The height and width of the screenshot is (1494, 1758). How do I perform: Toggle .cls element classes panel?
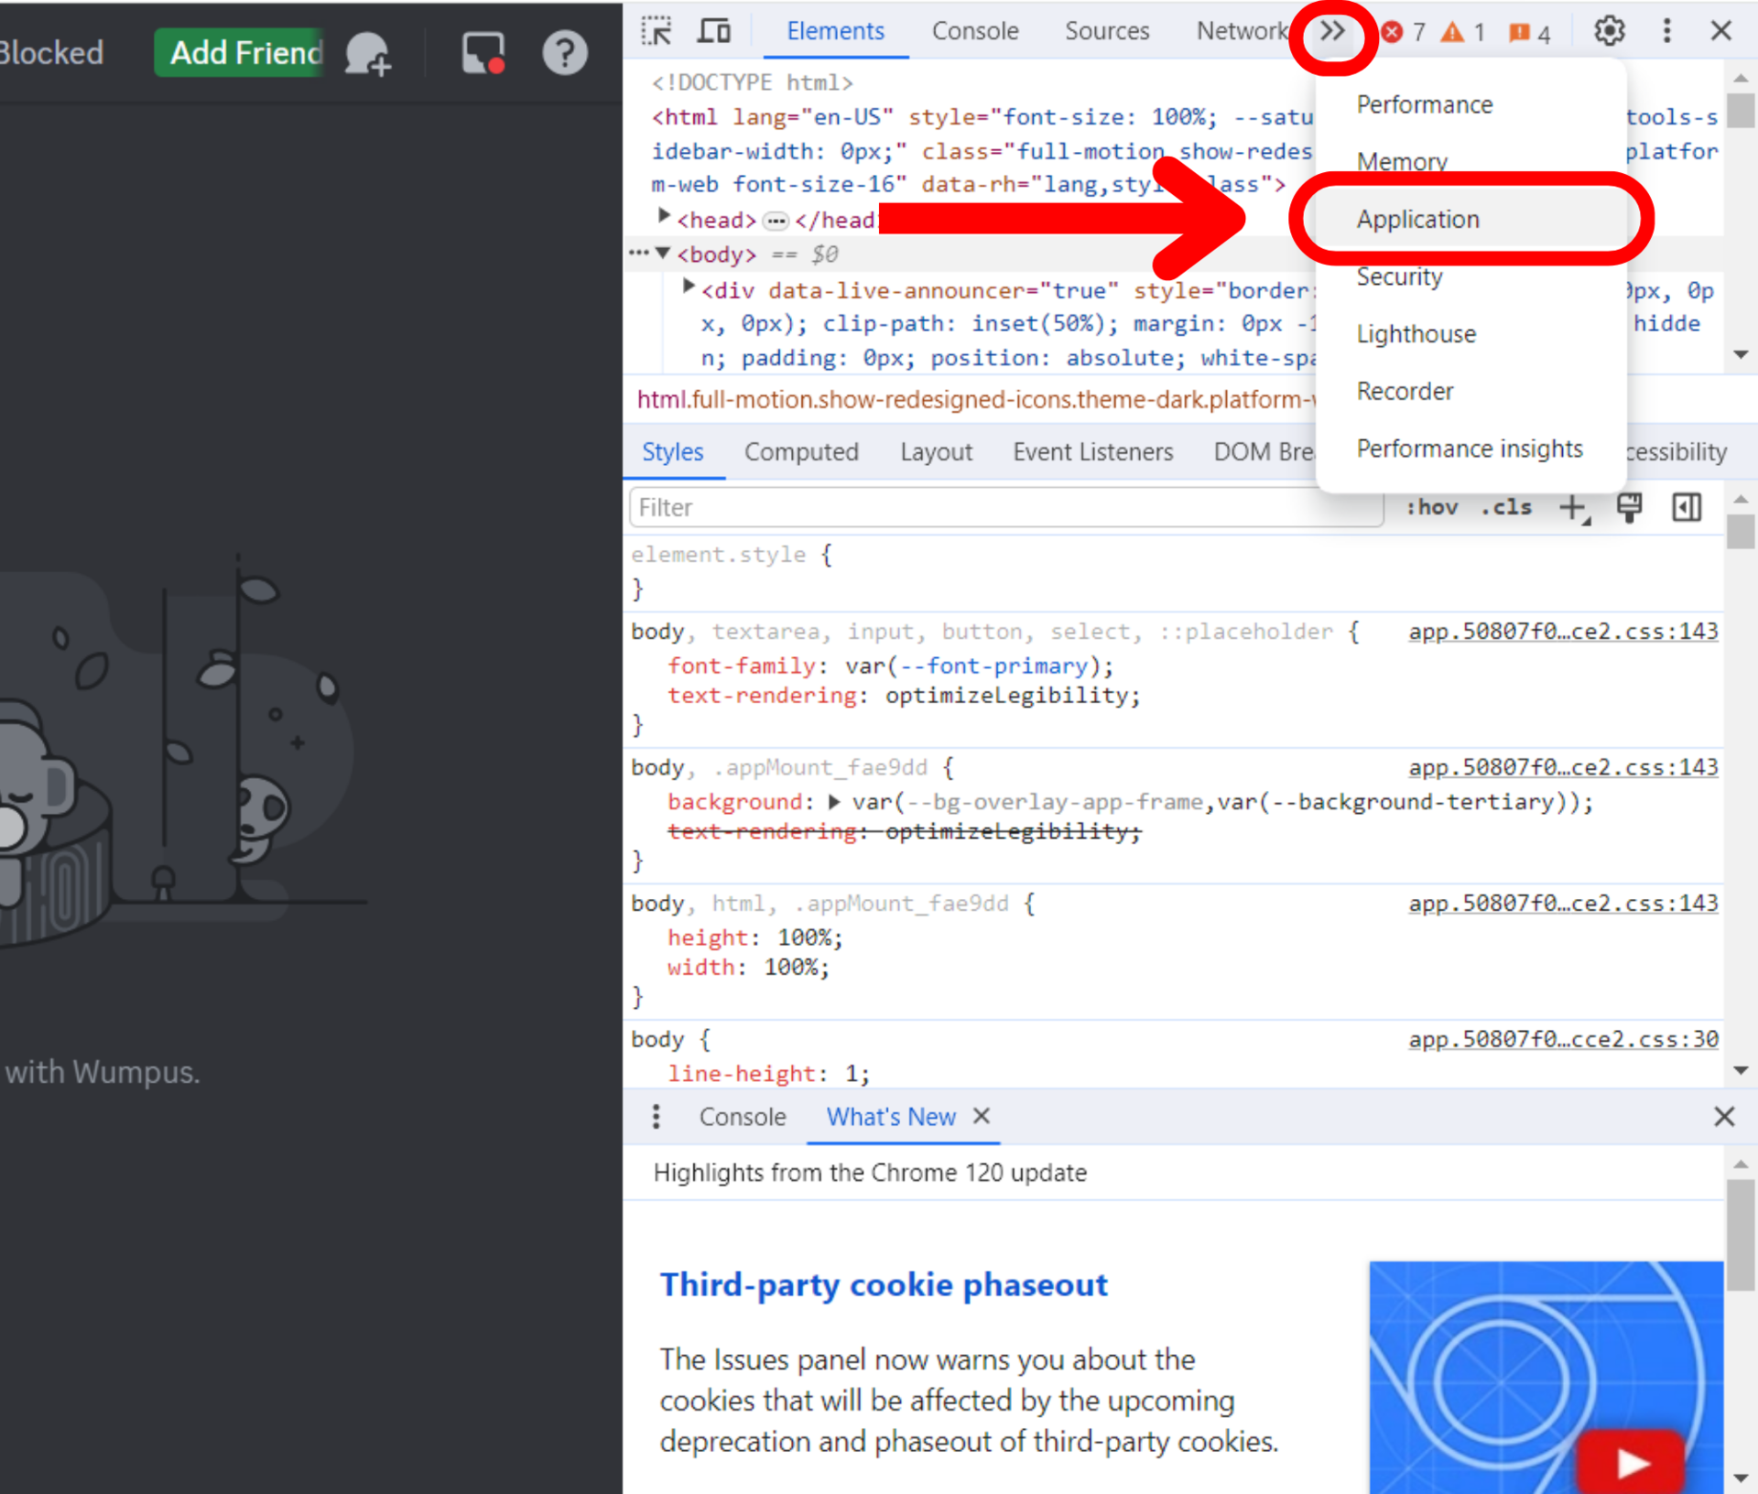[x=1506, y=507]
